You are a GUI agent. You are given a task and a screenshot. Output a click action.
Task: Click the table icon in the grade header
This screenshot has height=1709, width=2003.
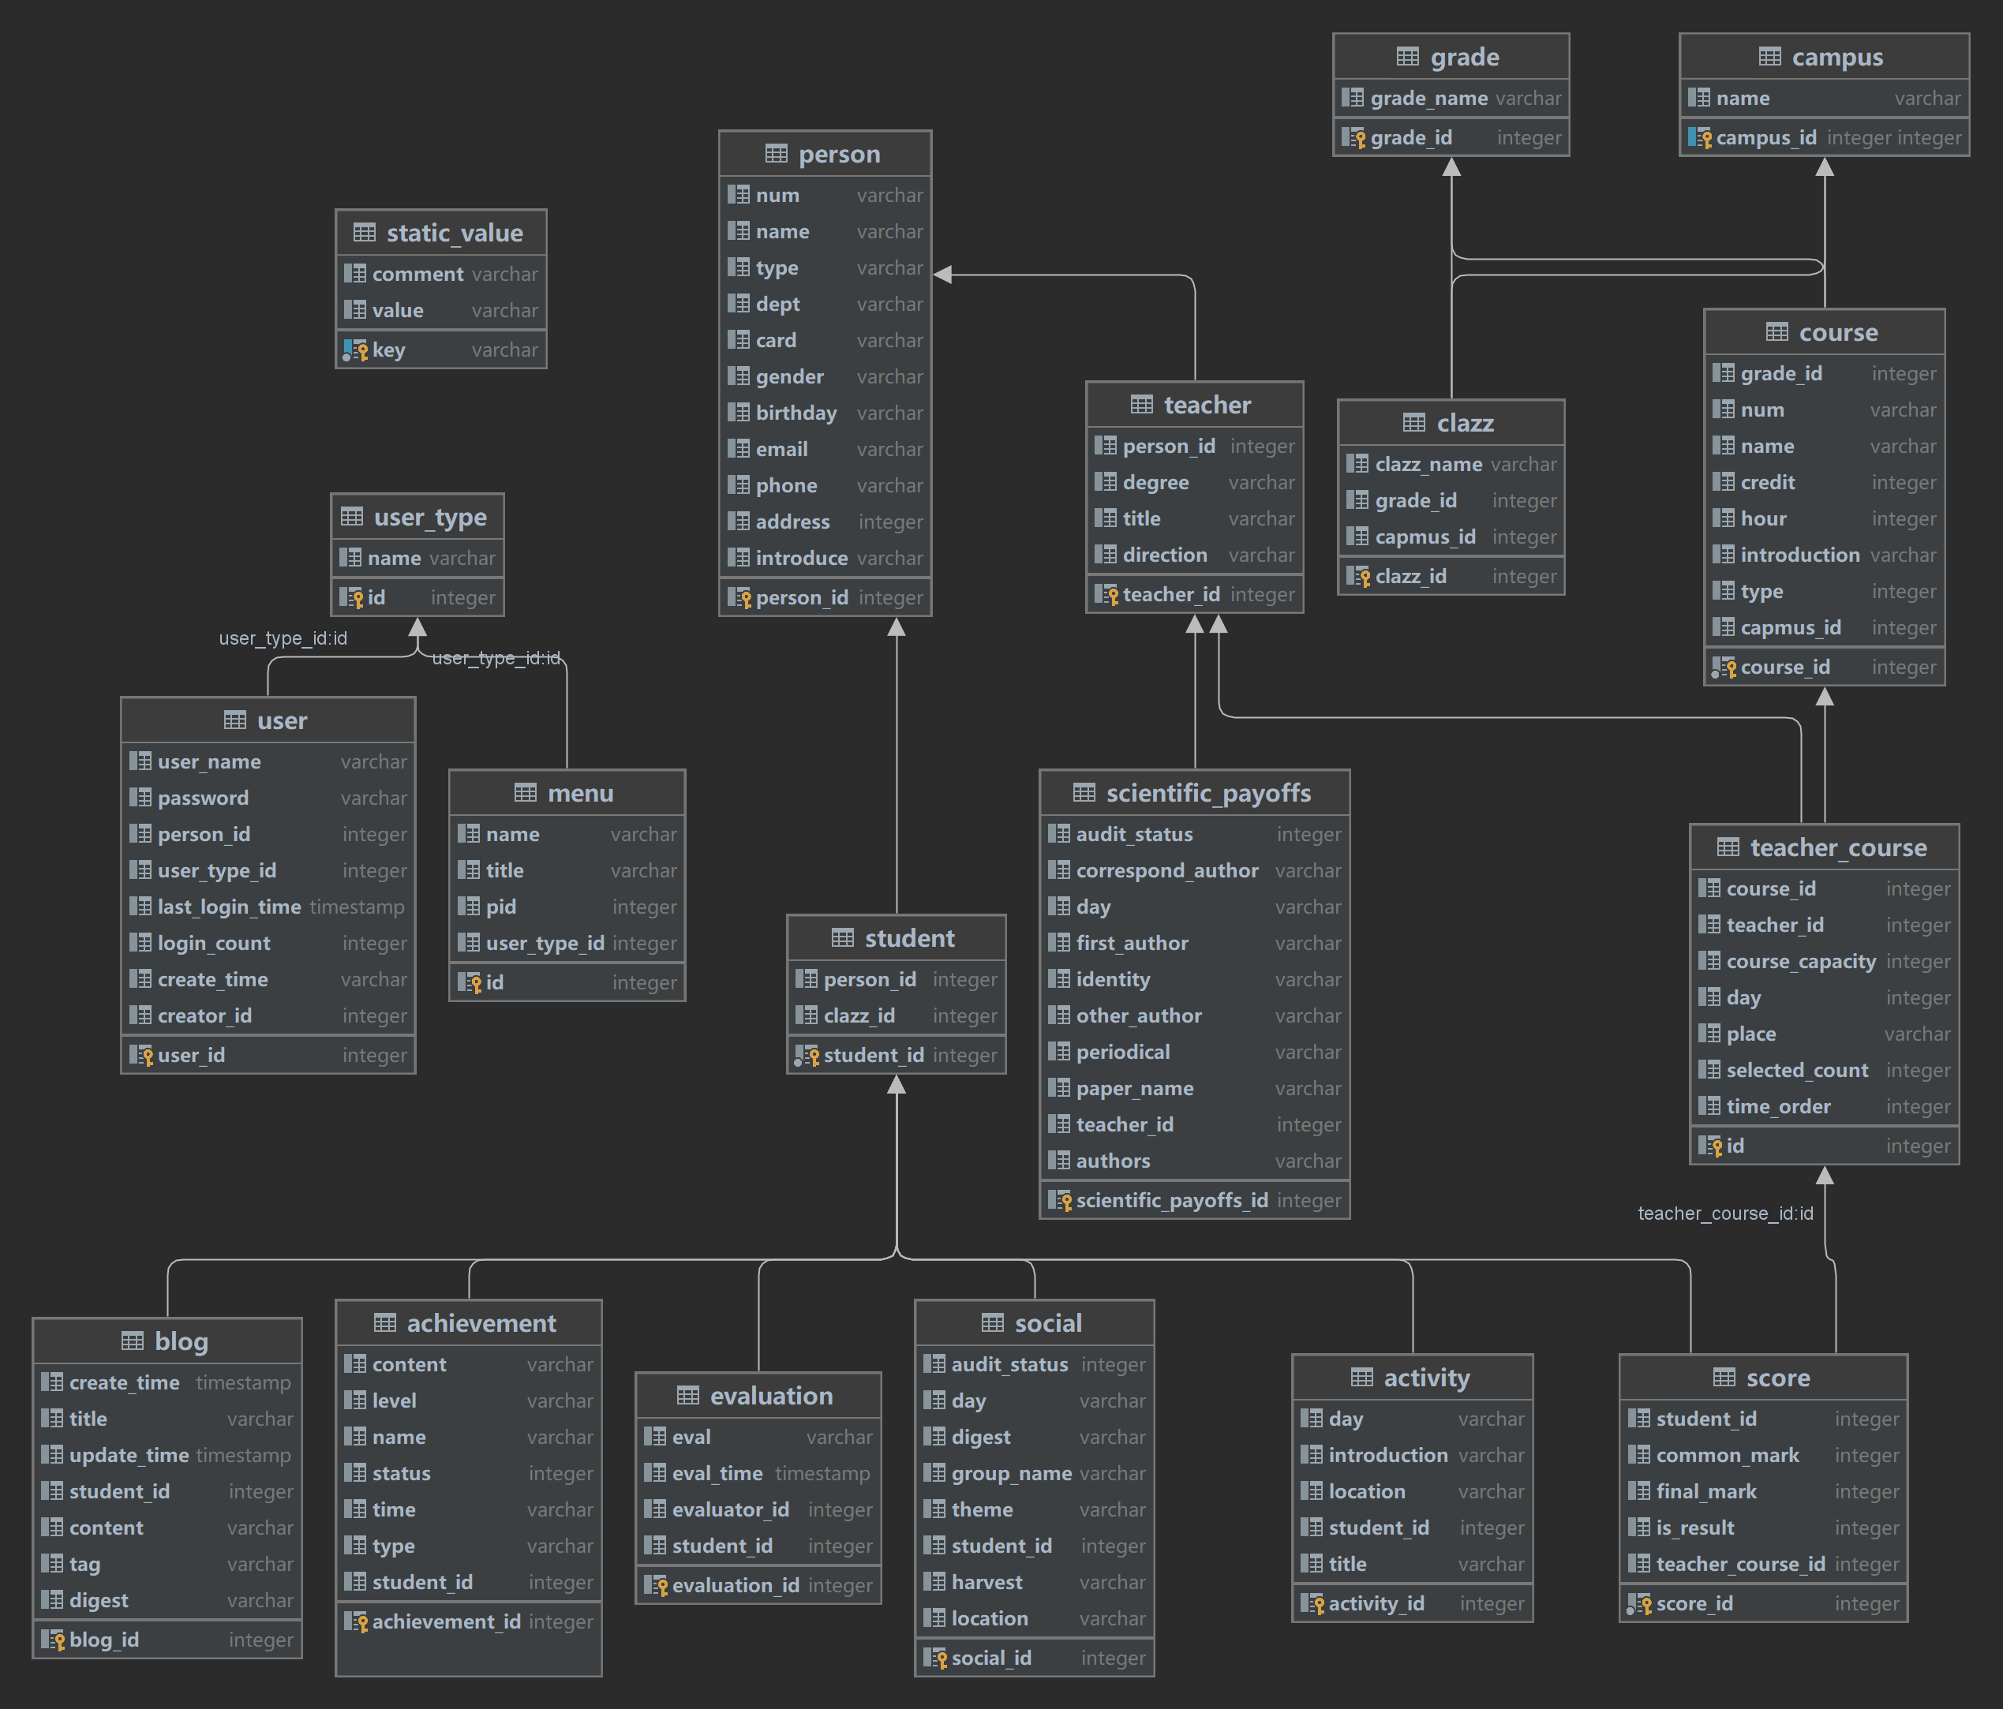click(1409, 57)
